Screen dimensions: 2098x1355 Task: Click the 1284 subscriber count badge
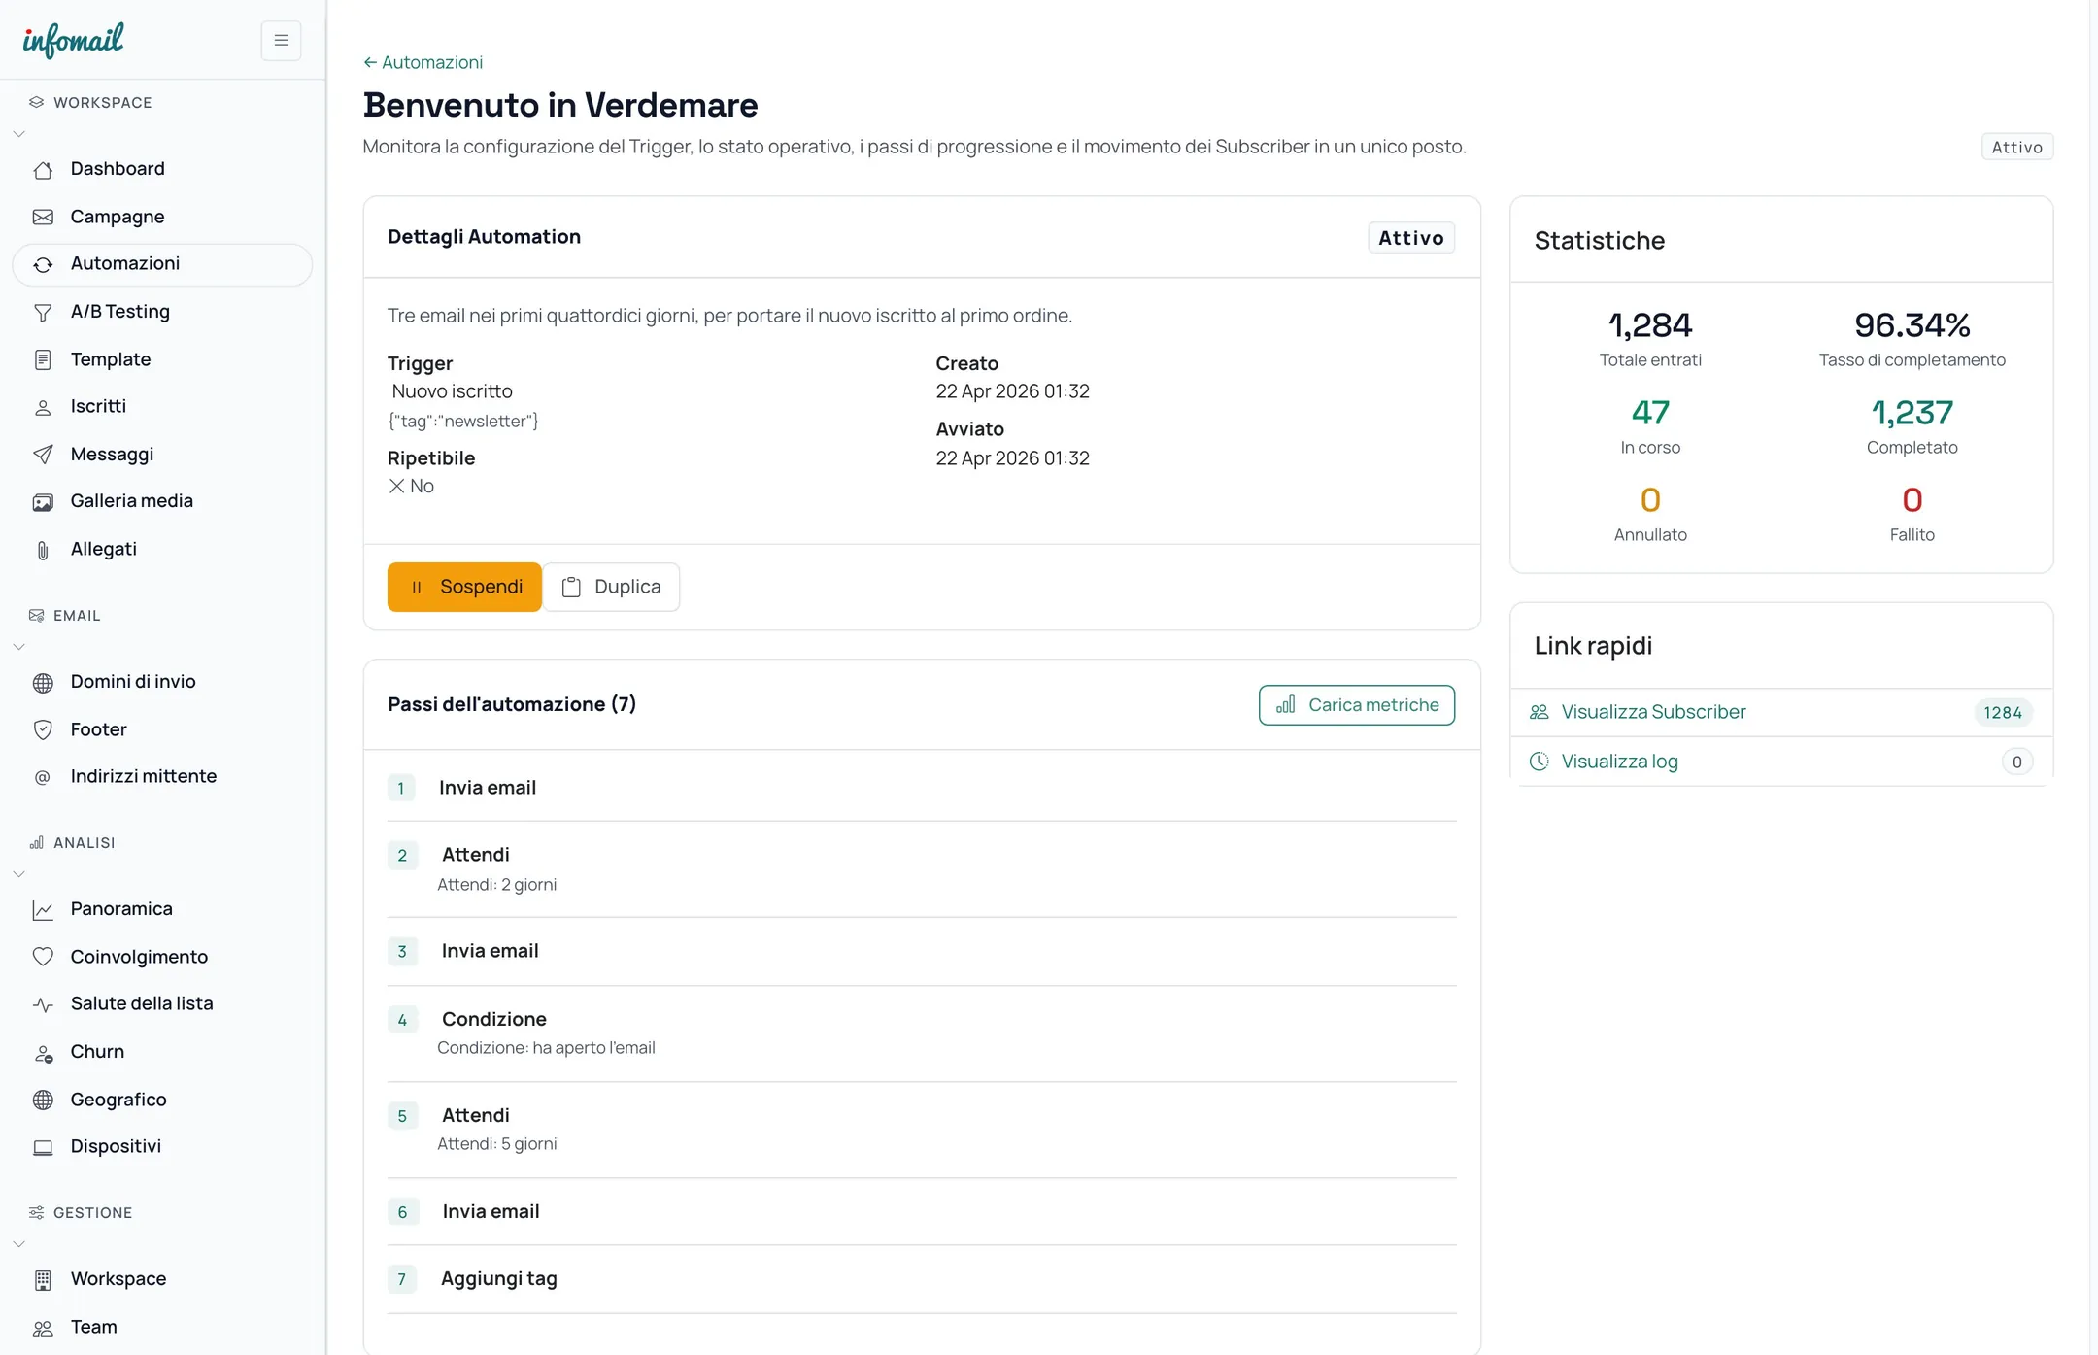tap(2002, 713)
